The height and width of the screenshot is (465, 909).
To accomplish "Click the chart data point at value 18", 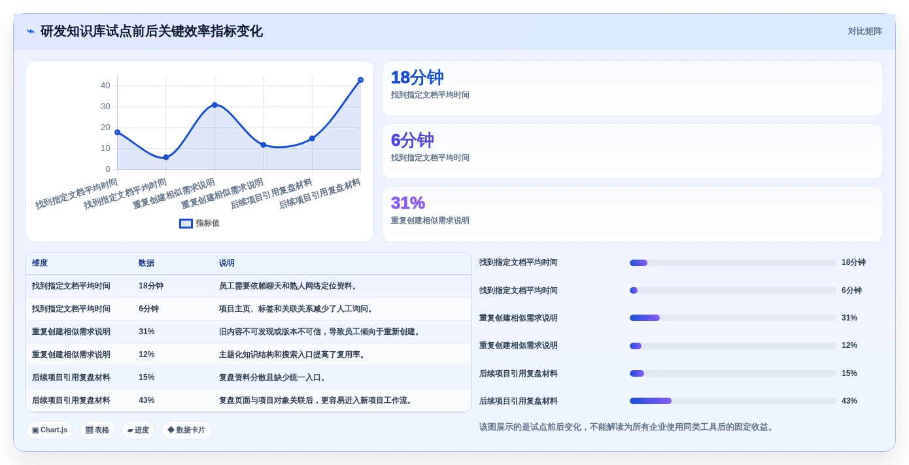I will point(118,132).
